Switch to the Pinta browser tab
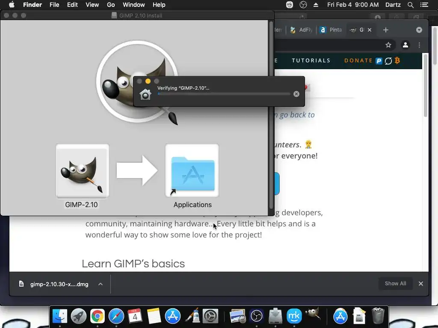 pyautogui.click(x=331, y=30)
